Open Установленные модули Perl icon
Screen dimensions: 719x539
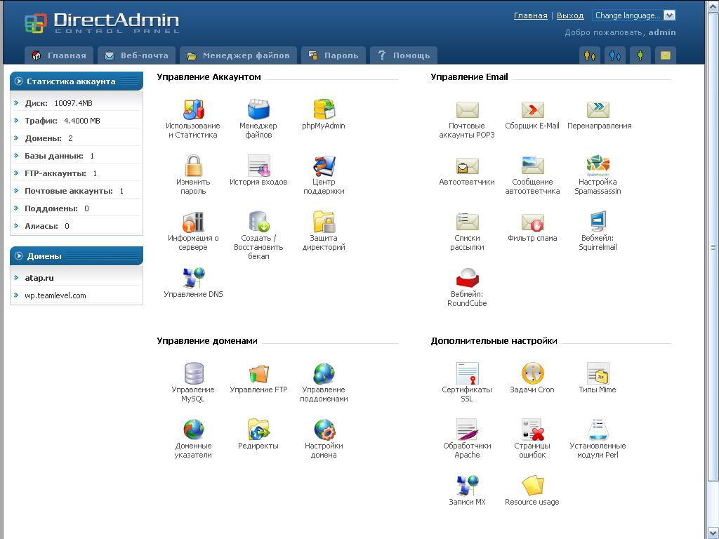coord(598,430)
